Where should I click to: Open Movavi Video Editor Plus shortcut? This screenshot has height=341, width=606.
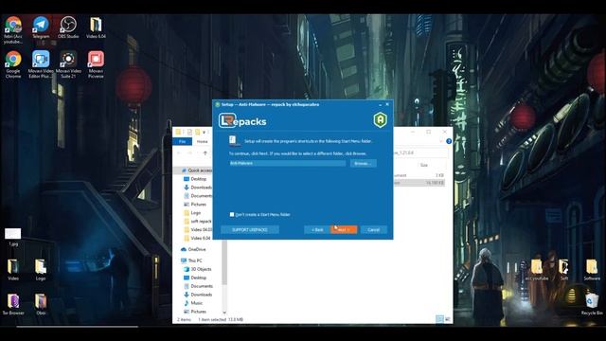click(41, 64)
